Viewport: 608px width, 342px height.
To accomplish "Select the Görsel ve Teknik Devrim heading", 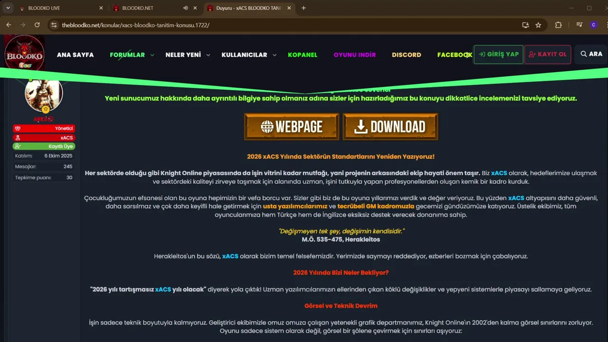I will [x=341, y=306].
